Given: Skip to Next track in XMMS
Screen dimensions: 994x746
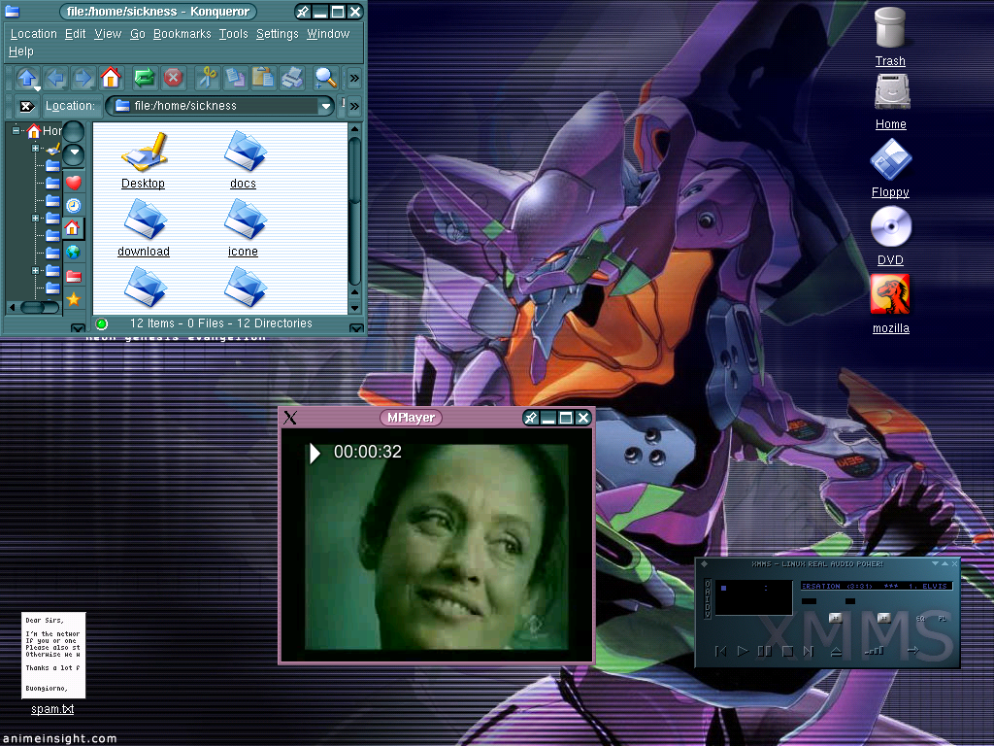Looking at the screenshot, I should tap(809, 652).
